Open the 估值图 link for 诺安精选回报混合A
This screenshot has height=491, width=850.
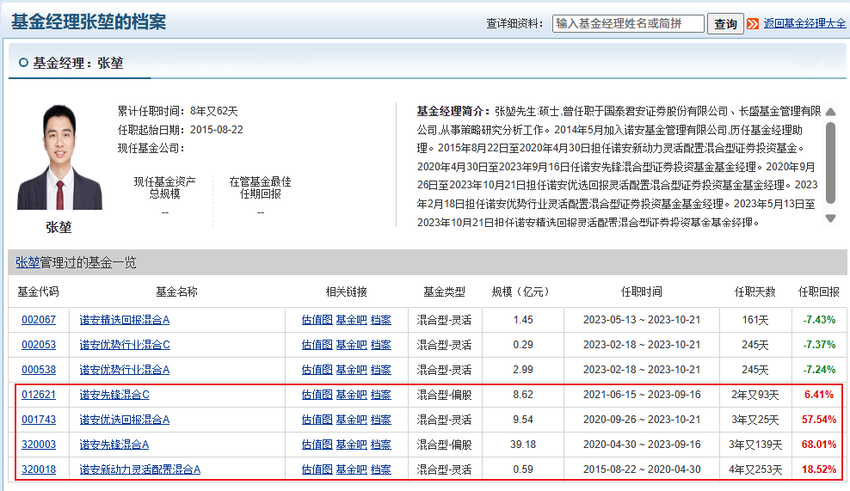(x=317, y=320)
